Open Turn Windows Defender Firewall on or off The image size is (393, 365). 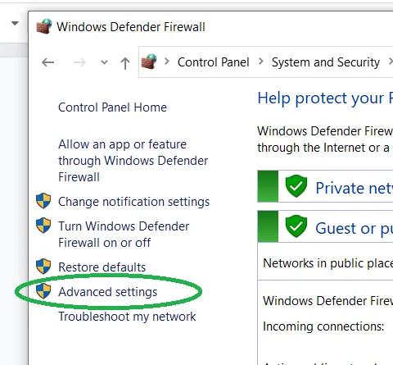pos(124,235)
